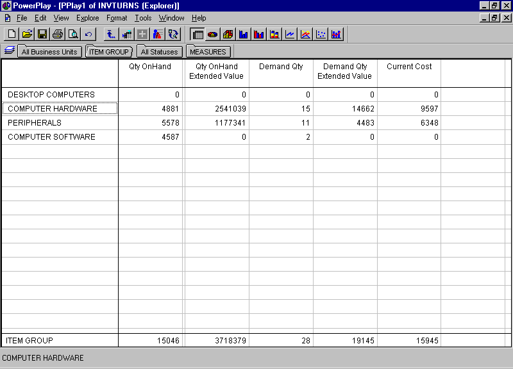Switch to the multiline chart display
This screenshot has width=513, height=369.
tap(305, 34)
